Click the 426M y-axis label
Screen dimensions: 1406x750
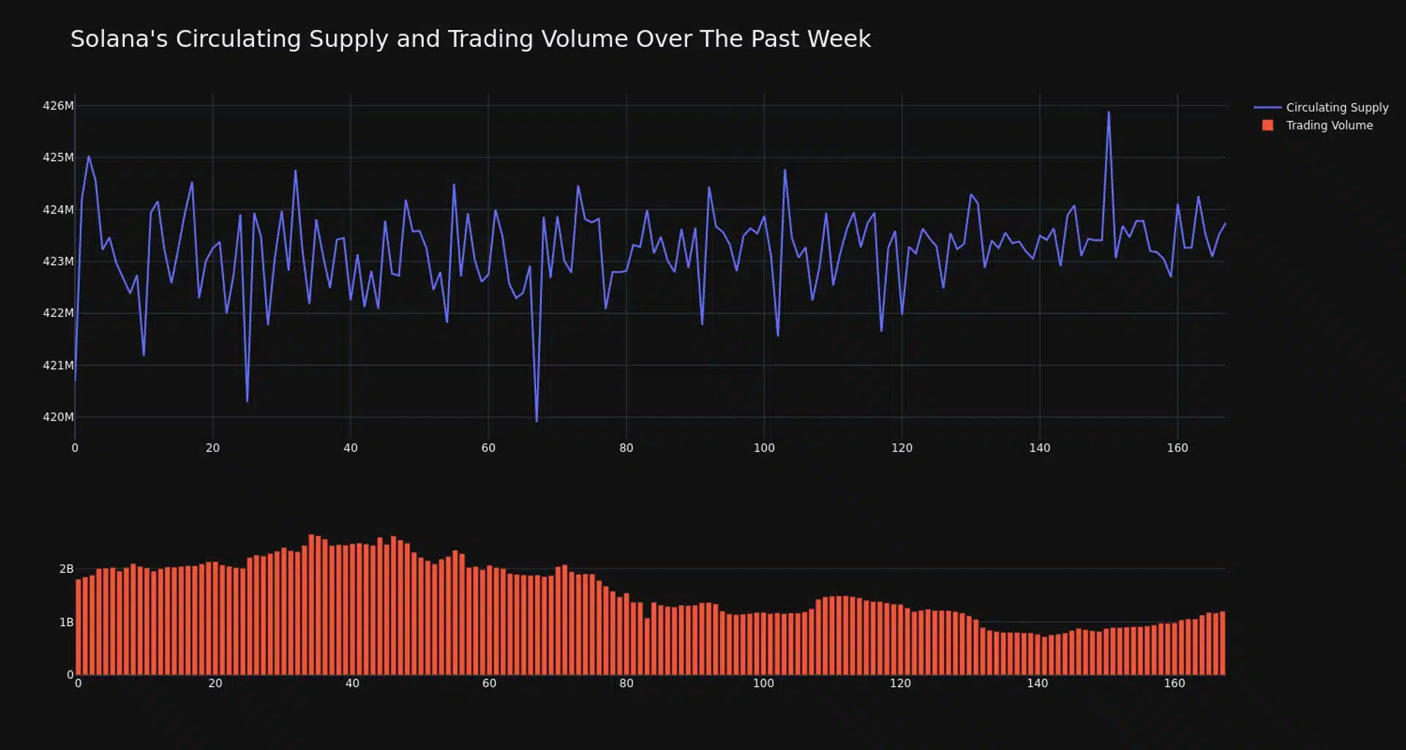tap(58, 106)
